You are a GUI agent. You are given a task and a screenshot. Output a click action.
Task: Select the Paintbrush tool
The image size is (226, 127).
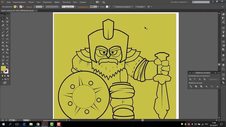(x=3, y=32)
